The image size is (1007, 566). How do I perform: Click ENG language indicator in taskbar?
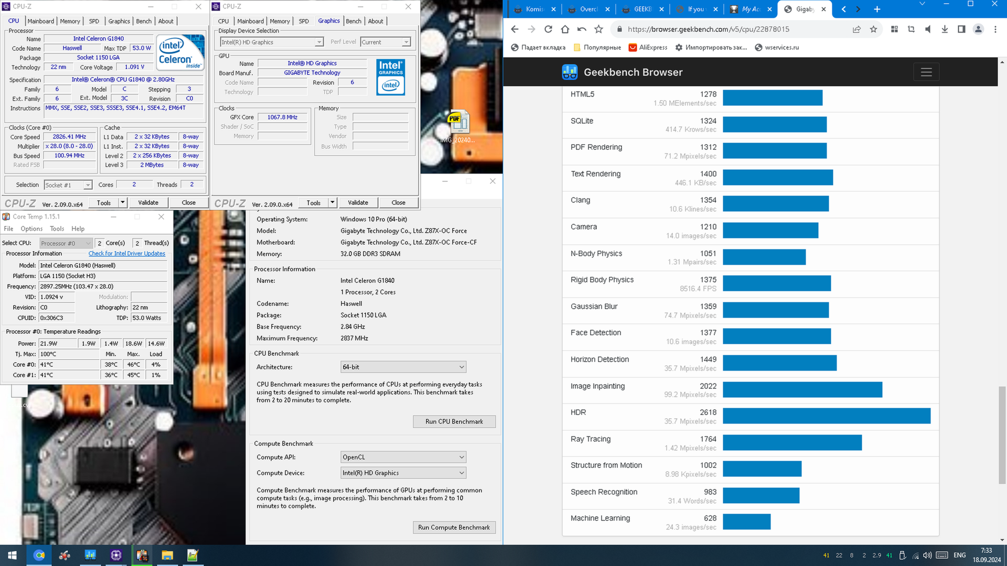tap(959, 555)
